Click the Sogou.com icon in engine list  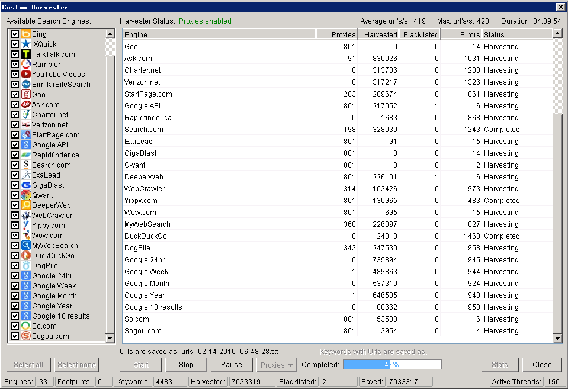click(25, 336)
